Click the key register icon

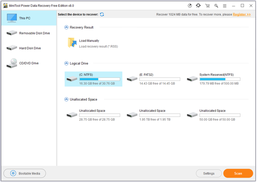(x=217, y=6)
